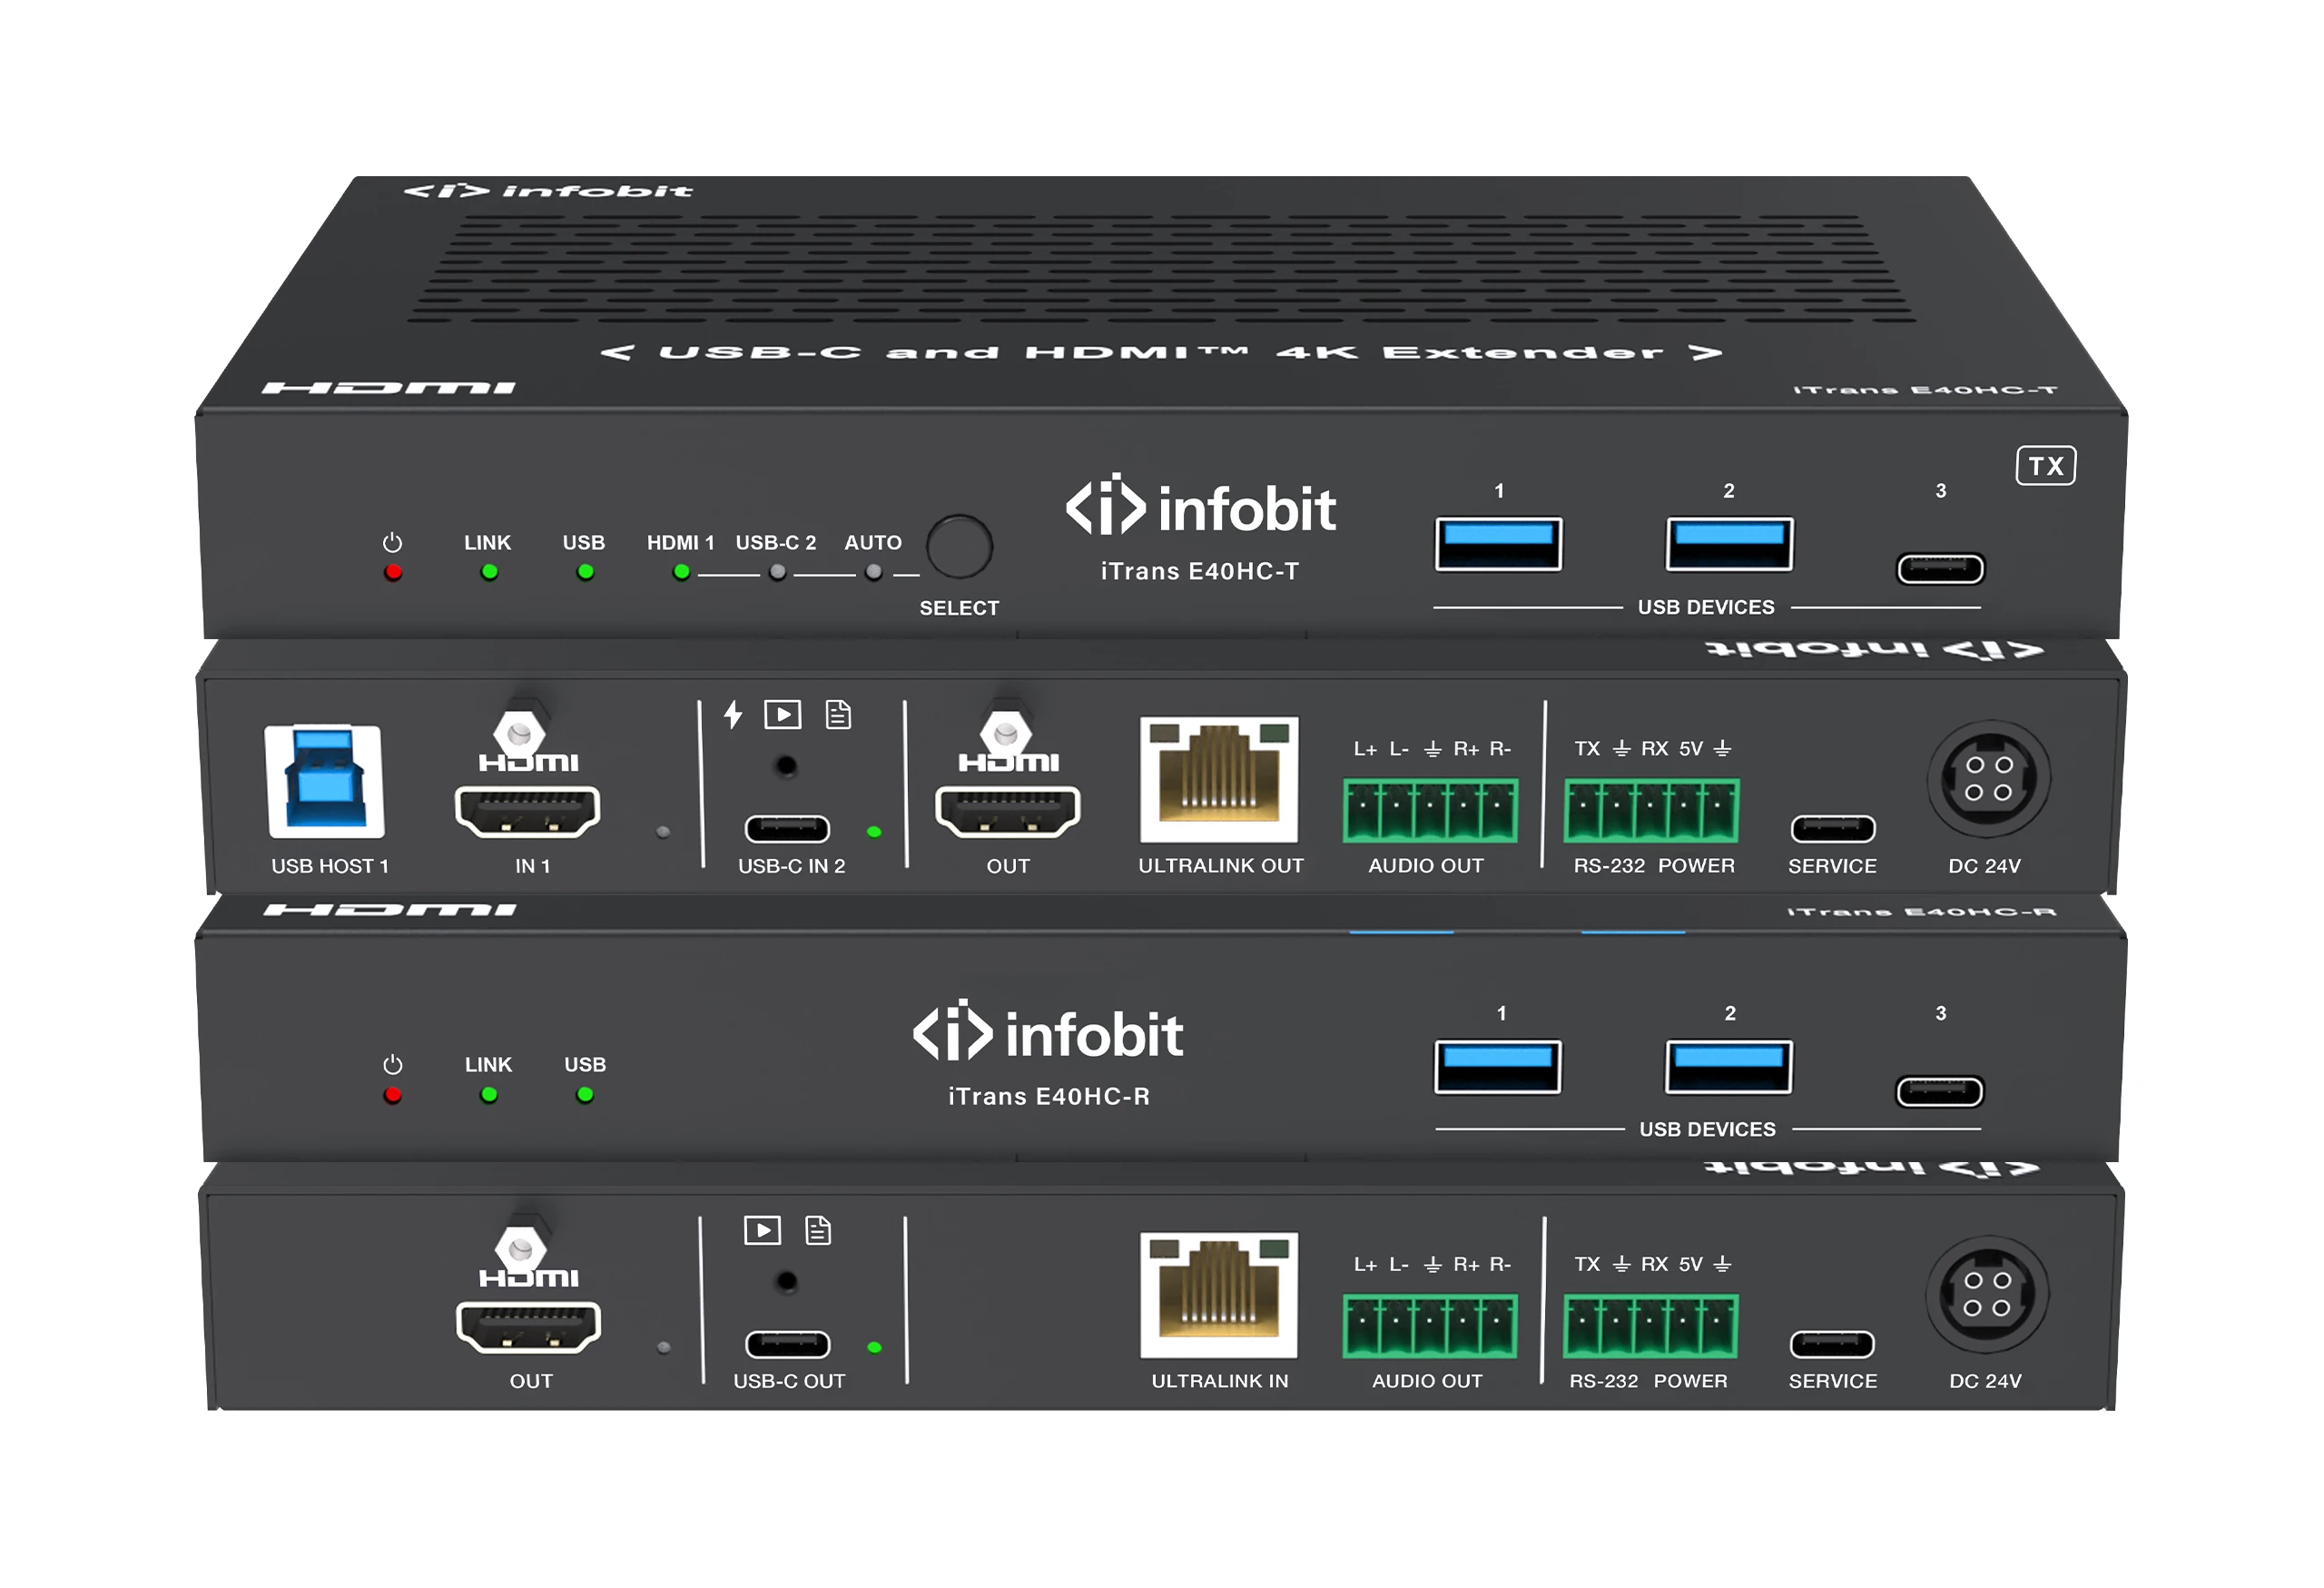Click the transmitter SERVICE port
Screen dimensions: 2324x1588
coord(1833,829)
